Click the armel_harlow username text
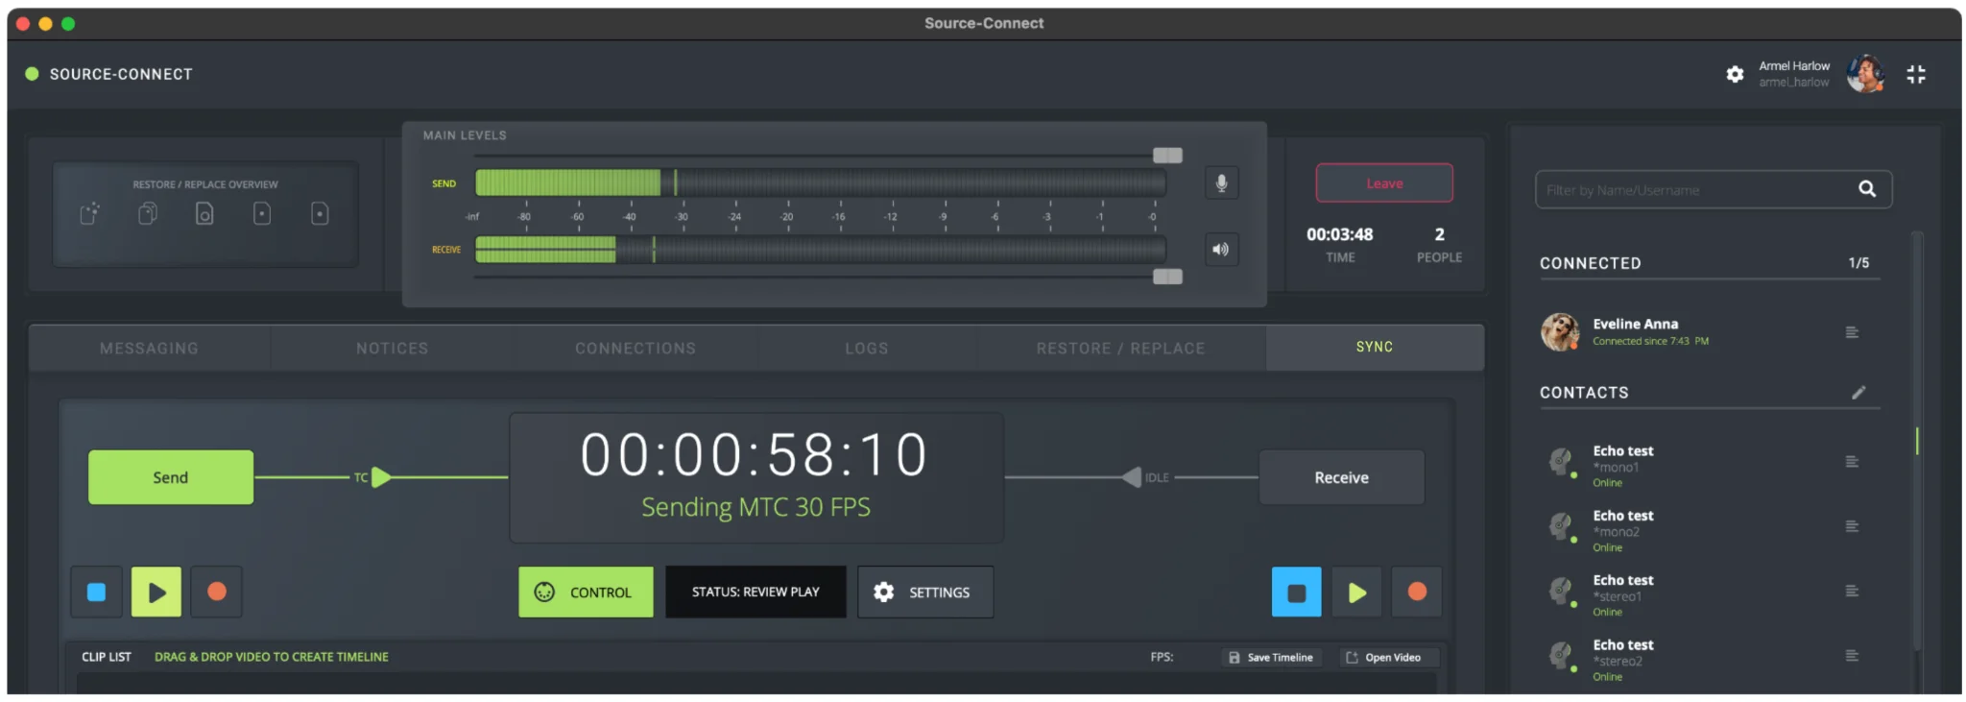Image resolution: width=1966 pixels, height=702 pixels. 1793,83
